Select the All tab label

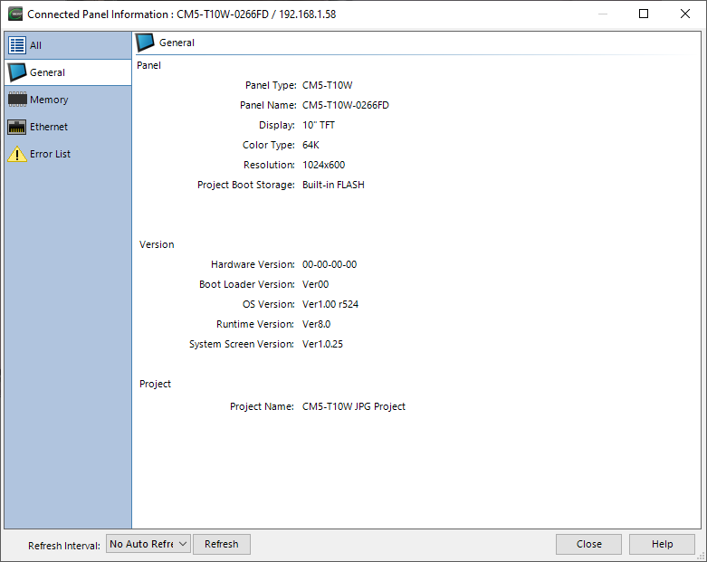[x=35, y=45]
